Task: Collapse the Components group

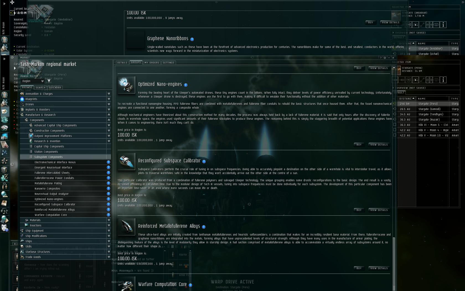Action: point(109,120)
